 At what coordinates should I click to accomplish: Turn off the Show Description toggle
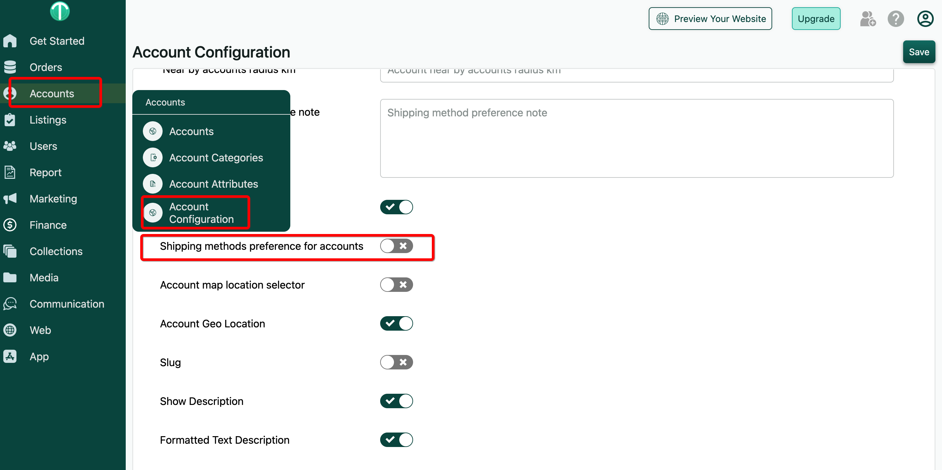click(x=396, y=401)
